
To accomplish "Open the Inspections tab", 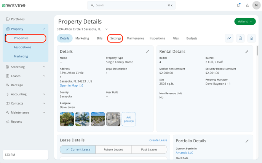I will [157, 38].
